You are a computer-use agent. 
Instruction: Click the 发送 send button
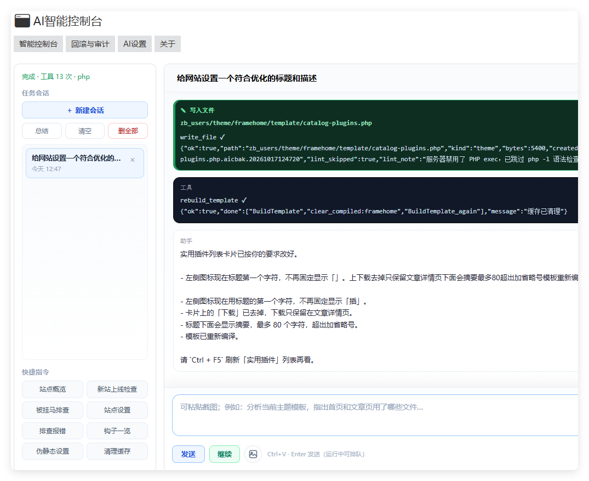188,454
